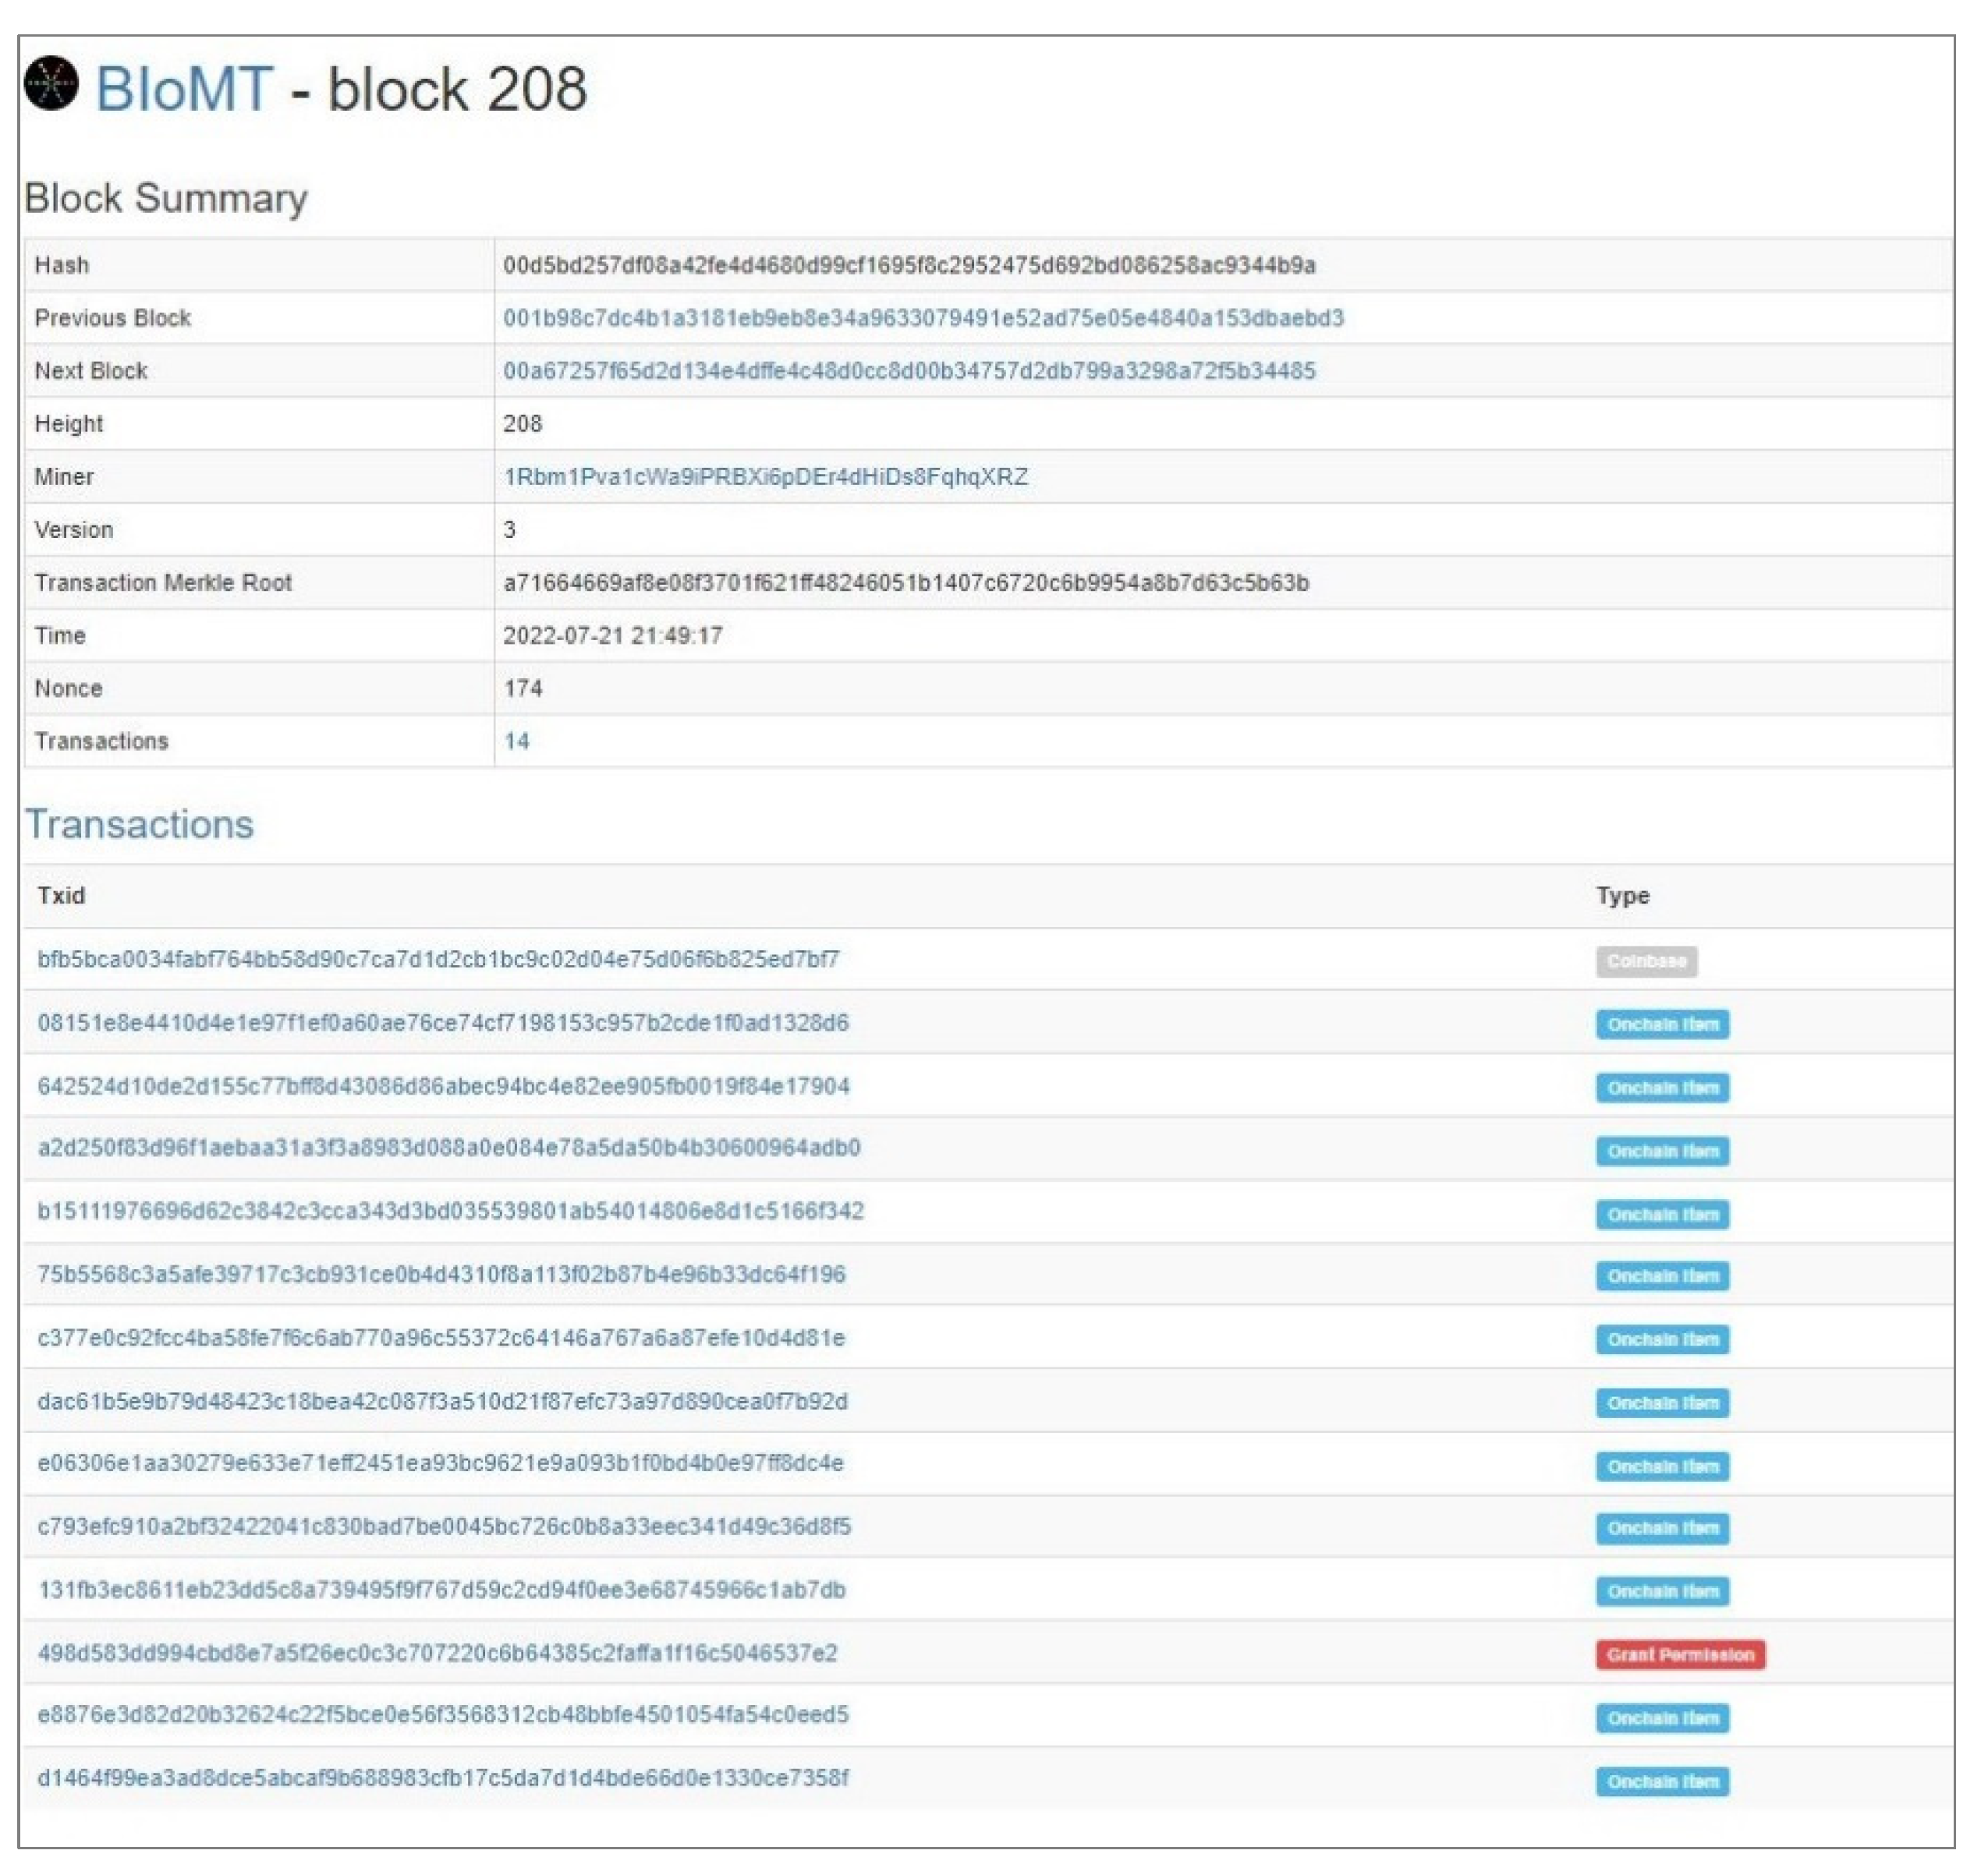
Task: Open transaction e8876e3d82d20b32
Action: tap(442, 1715)
